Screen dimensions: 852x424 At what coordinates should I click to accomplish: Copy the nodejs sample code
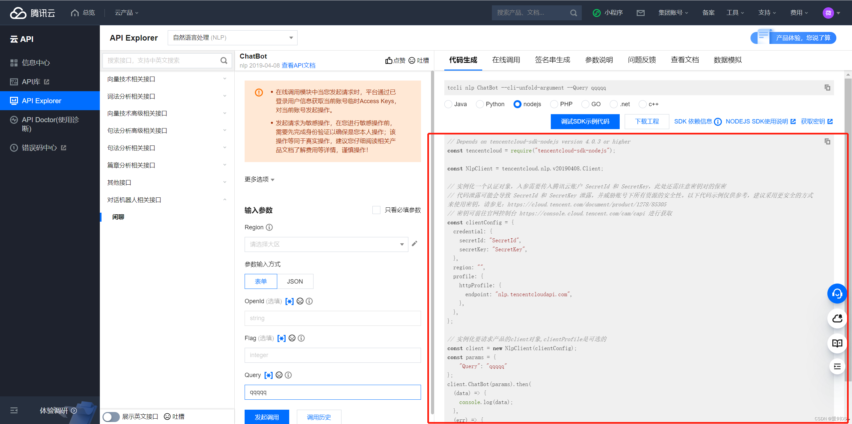[x=827, y=141]
